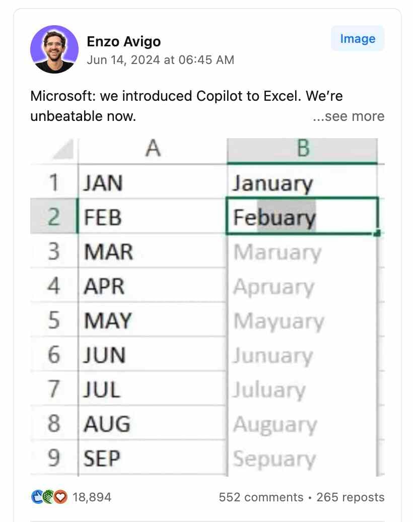413x522 pixels.
Task: Click the green fill handle on cell B2
Action: (377, 233)
